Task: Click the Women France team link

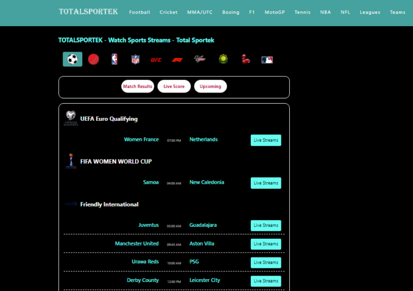Action: click(141, 140)
